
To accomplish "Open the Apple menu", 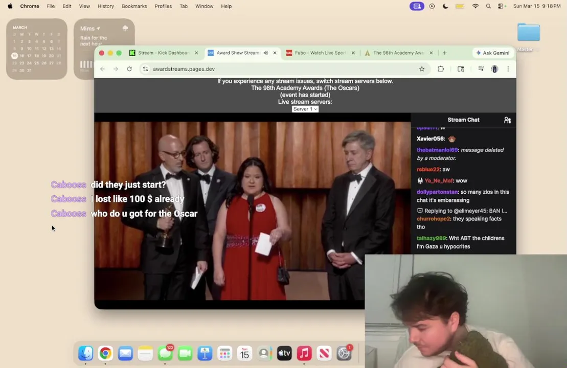I will coord(10,6).
